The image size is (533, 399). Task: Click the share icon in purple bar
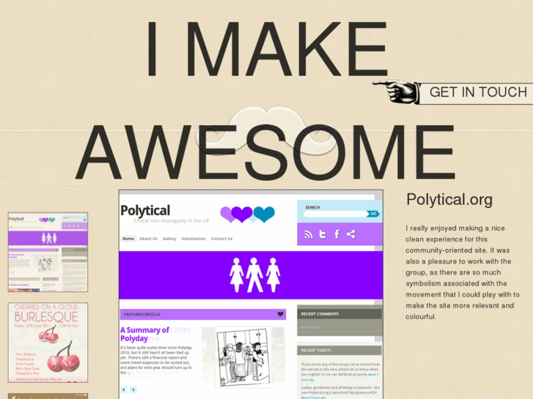pos(351,234)
